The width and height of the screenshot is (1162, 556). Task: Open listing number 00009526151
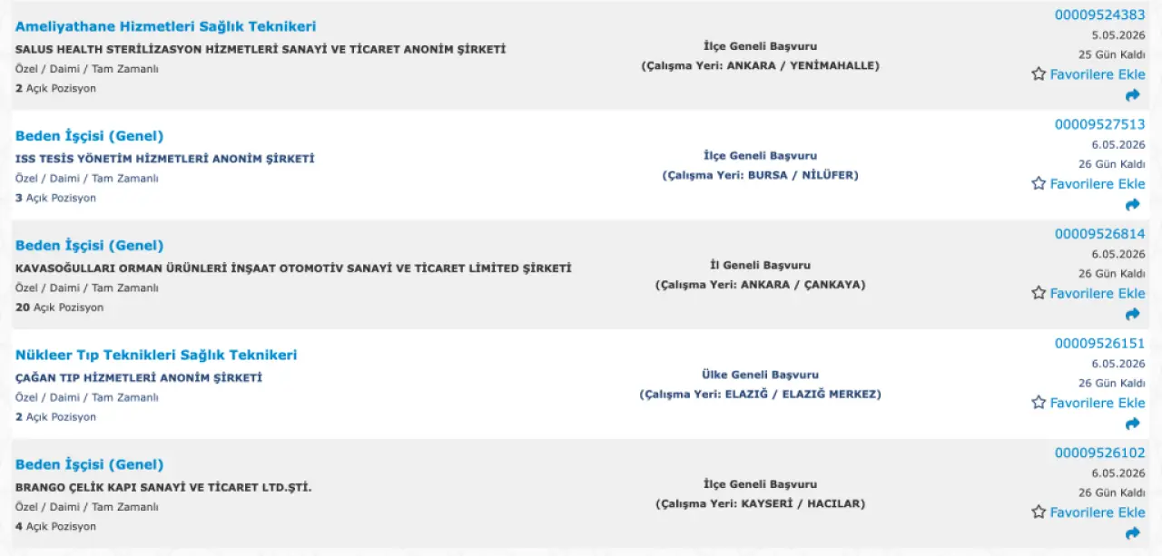(x=1099, y=344)
